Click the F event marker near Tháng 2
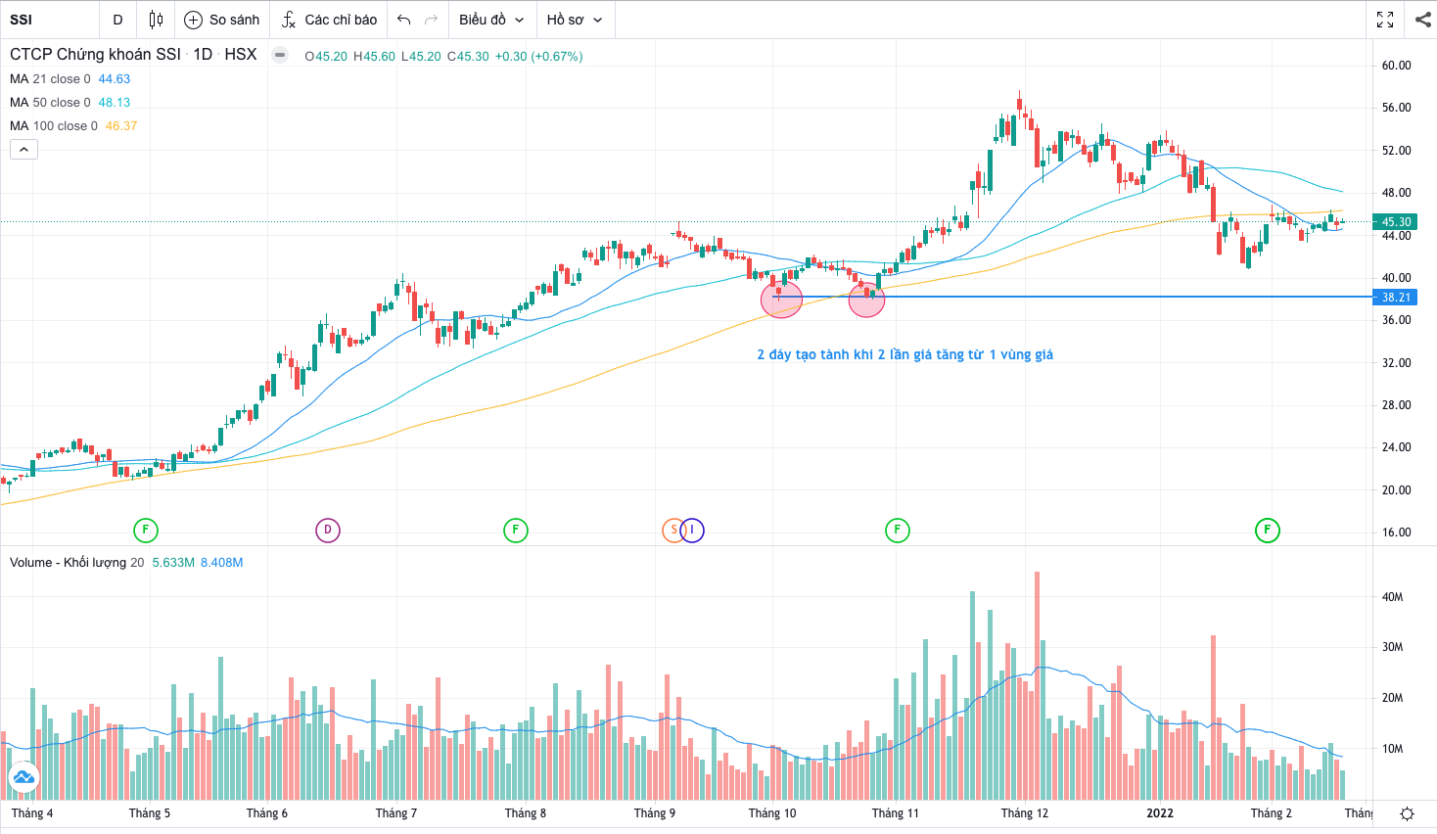Screen dimensions: 1437x834 [x=1267, y=531]
